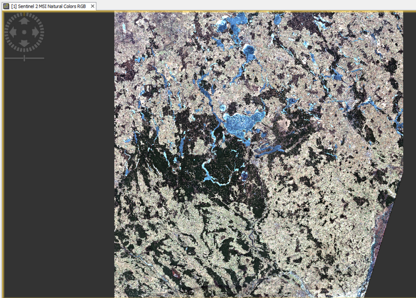Click the product thumbnail icon on the view tab
416x298 pixels.
pos(6,6)
